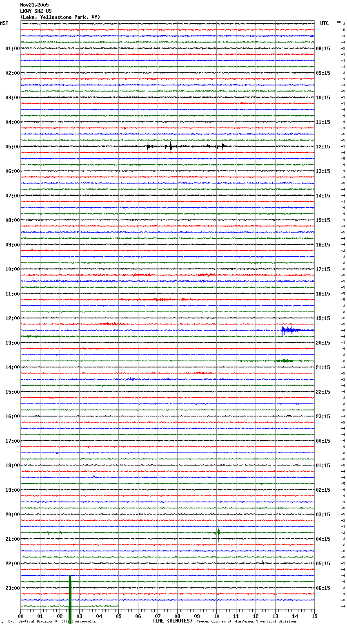Viewport: 347px width, 627px height.
Task: Click the 10 minute axis tick label
Action: 216,616
